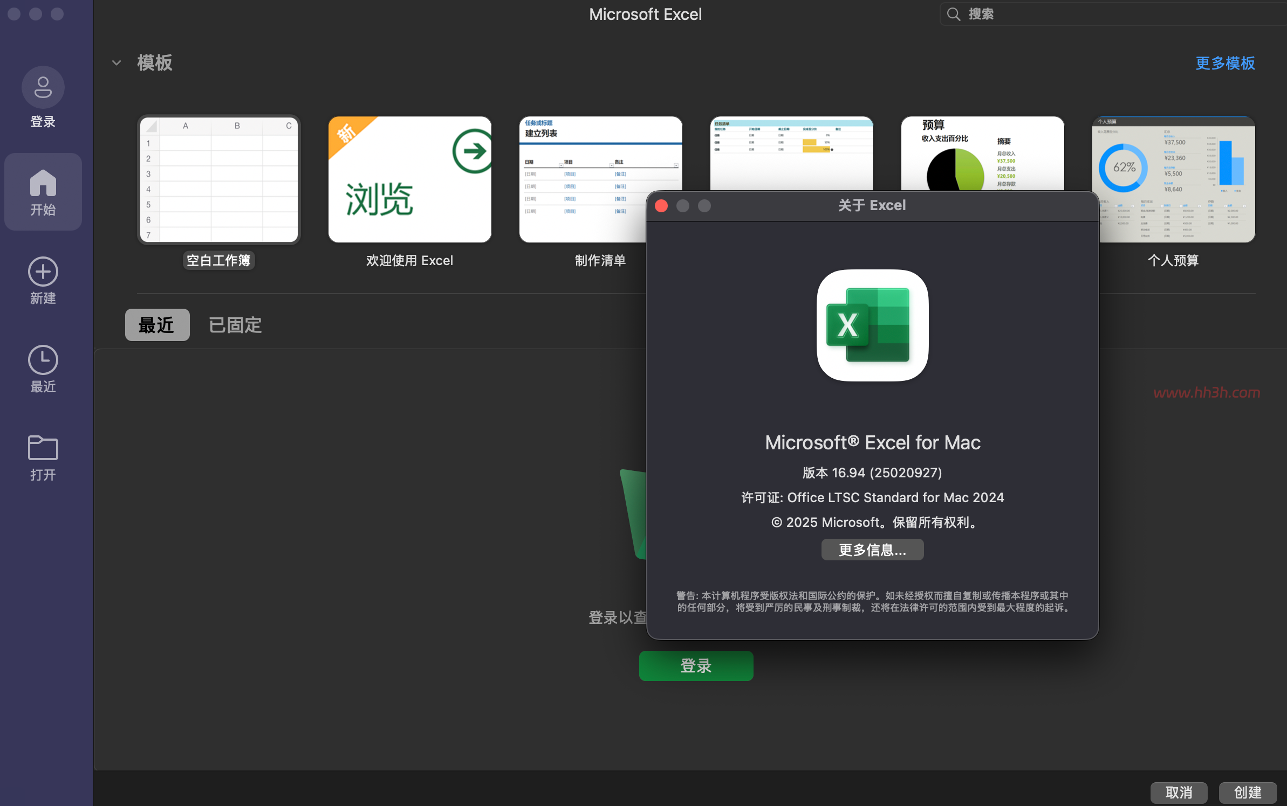This screenshot has width=1287, height=806.
Task: Open the 欢迎使用 Excel tour template
Action: [410, 179]
